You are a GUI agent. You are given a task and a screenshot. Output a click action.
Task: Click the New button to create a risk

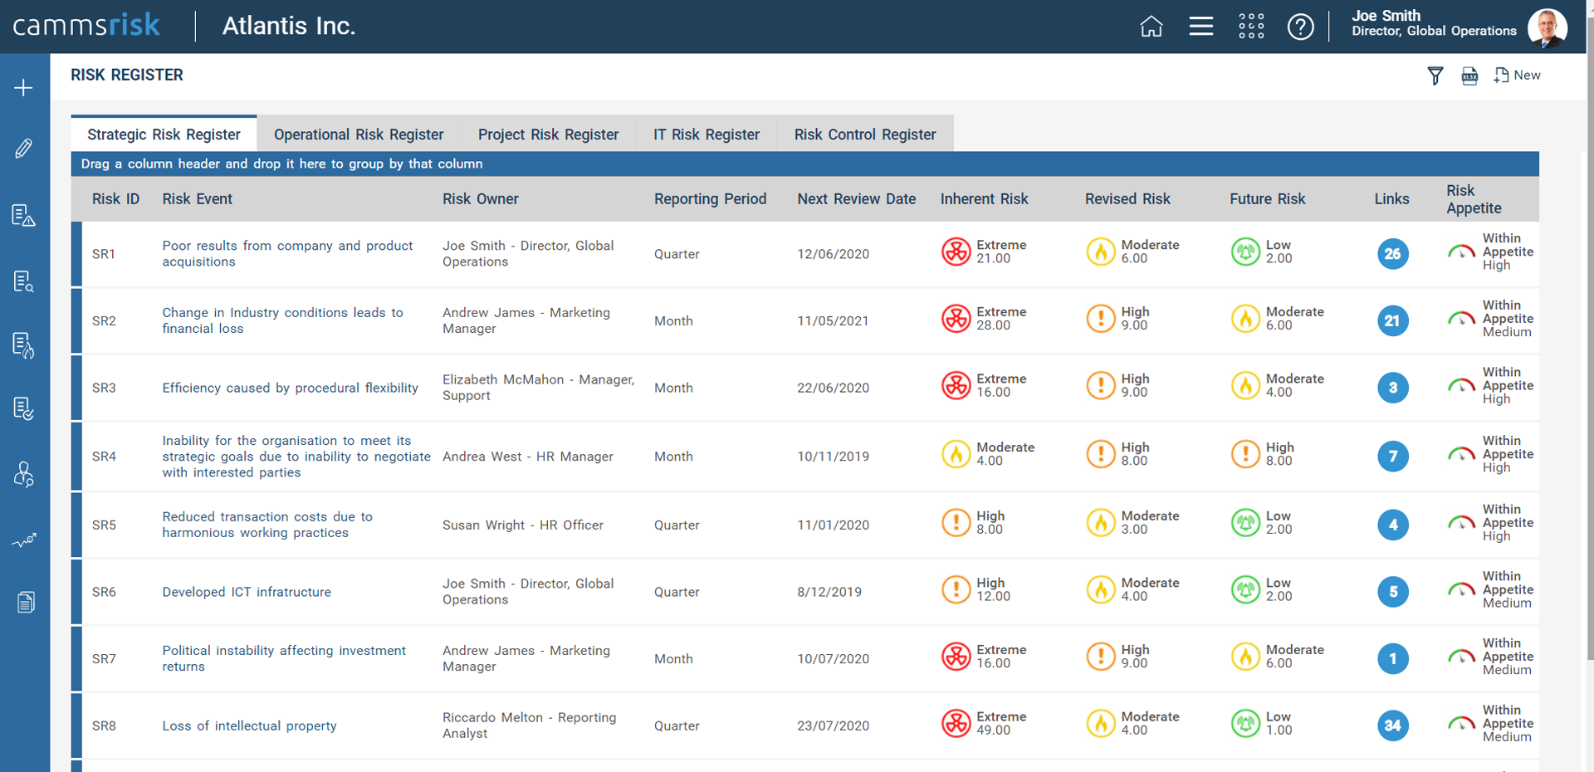tap(1518, 76)
